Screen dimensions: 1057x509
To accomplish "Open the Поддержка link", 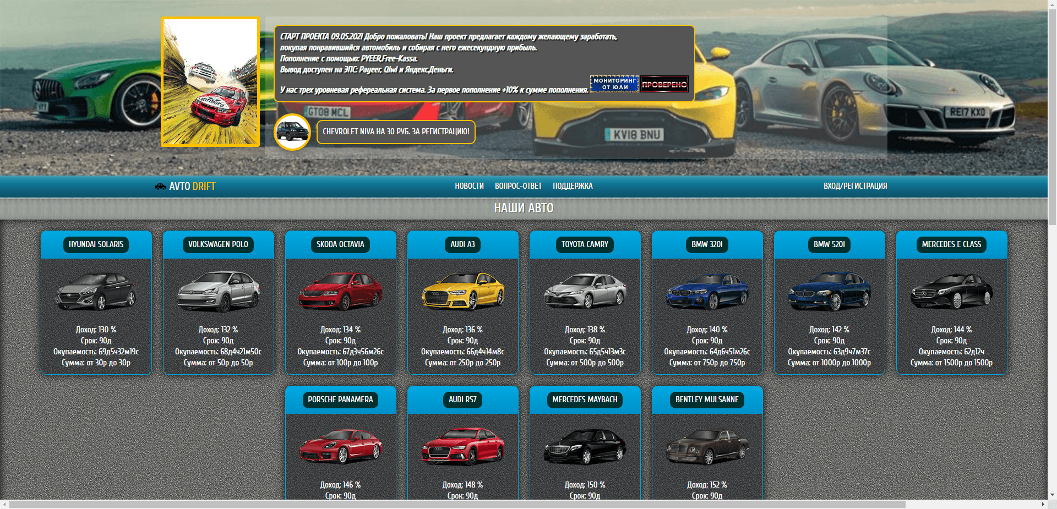I will click(x=573, y=186).
